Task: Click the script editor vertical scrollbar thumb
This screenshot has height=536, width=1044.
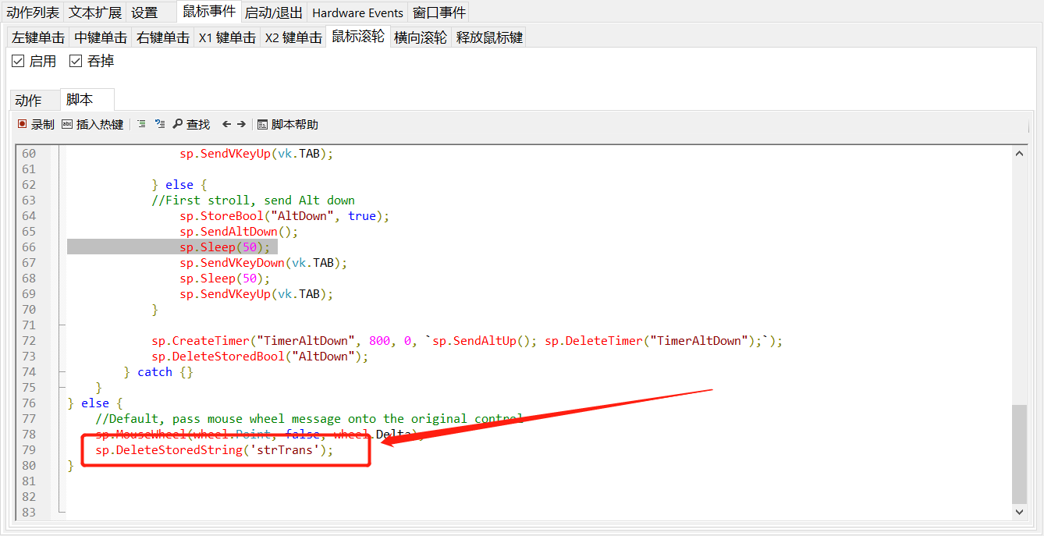Action: coord(1020,454)
